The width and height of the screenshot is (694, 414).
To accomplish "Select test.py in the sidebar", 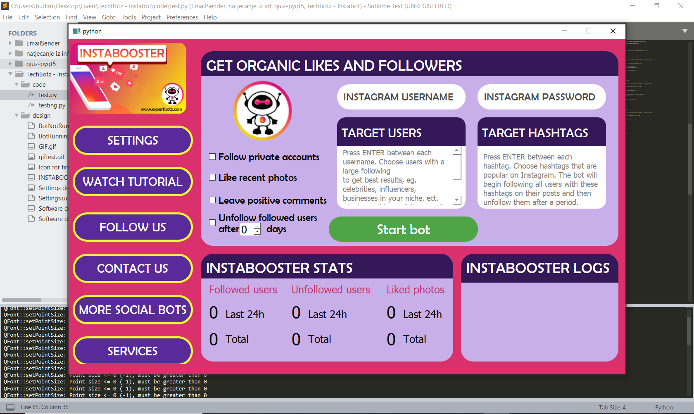I will click(x=48, y=95).
